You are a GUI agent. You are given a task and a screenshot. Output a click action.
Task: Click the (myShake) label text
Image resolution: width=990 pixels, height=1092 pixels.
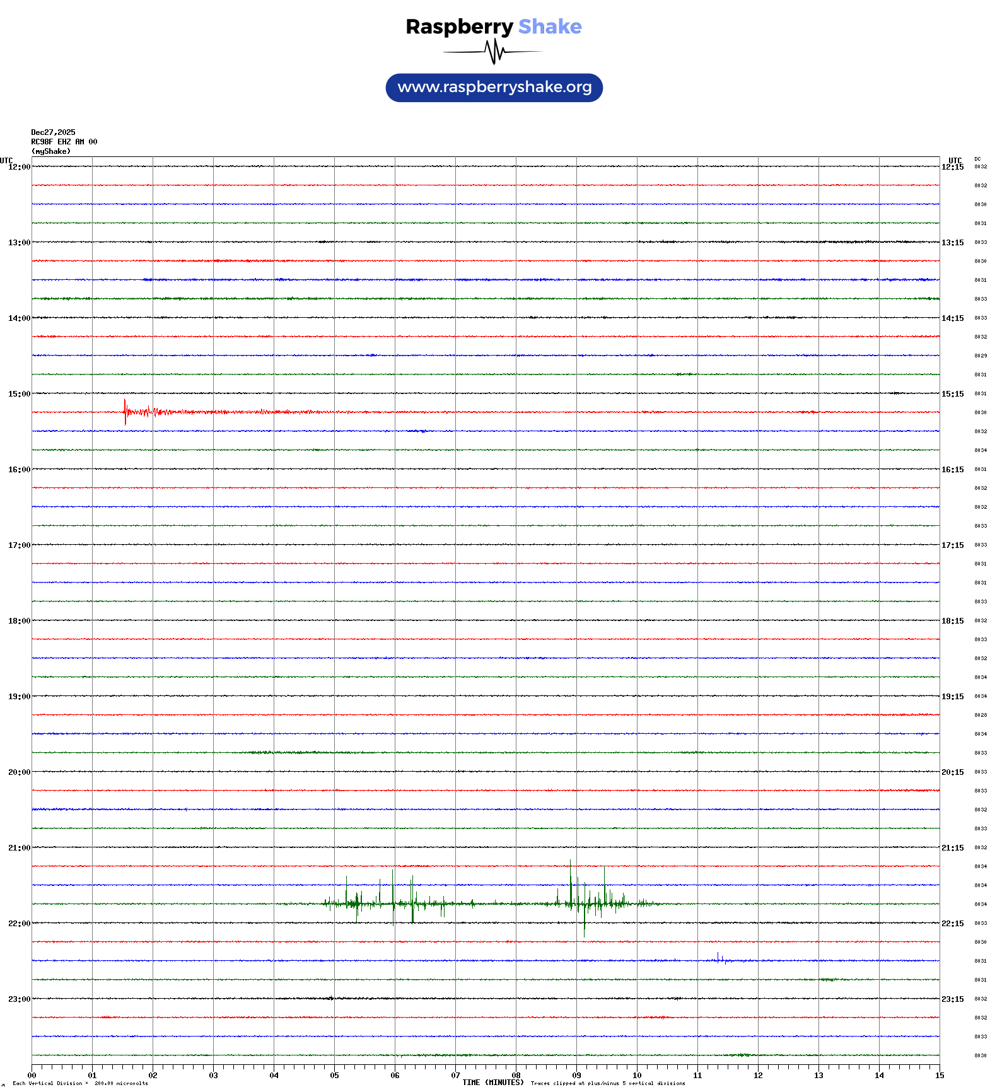pyautogui.click(x=50, y=151)
